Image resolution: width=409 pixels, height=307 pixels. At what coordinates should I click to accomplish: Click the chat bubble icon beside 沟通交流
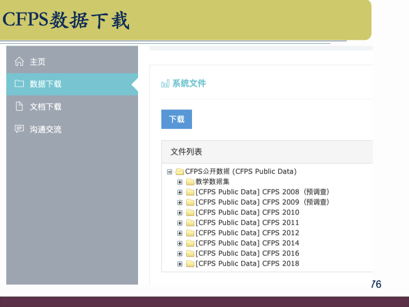coord(19,129)
